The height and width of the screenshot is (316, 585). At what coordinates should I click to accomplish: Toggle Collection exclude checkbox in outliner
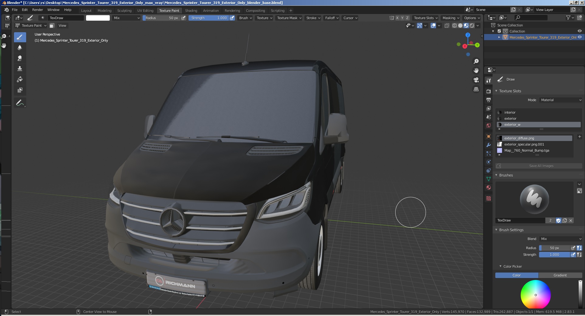(x=499, y=31)
